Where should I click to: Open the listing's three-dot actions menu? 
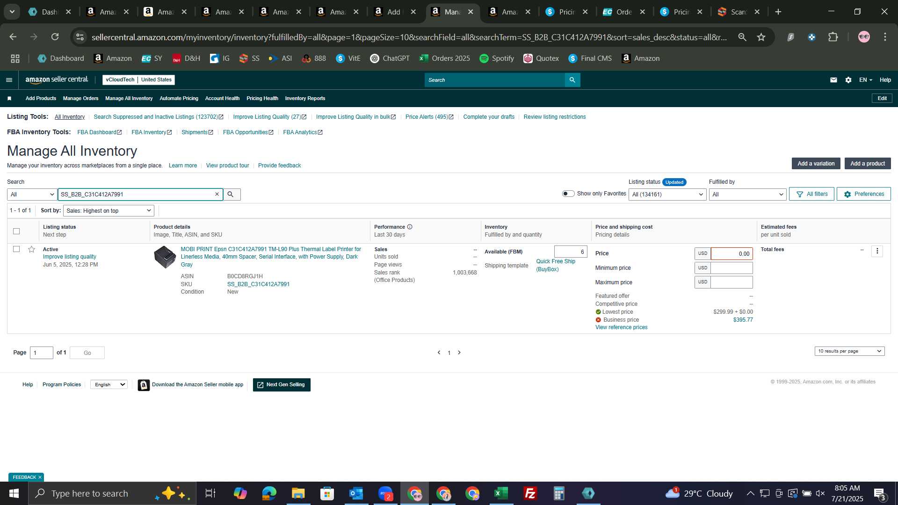(x=877, y=252)
